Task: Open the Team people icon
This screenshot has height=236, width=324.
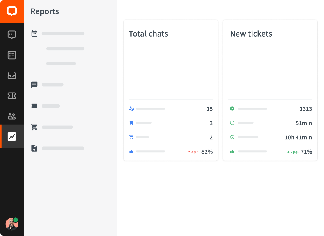Action: tap(12, 116)
